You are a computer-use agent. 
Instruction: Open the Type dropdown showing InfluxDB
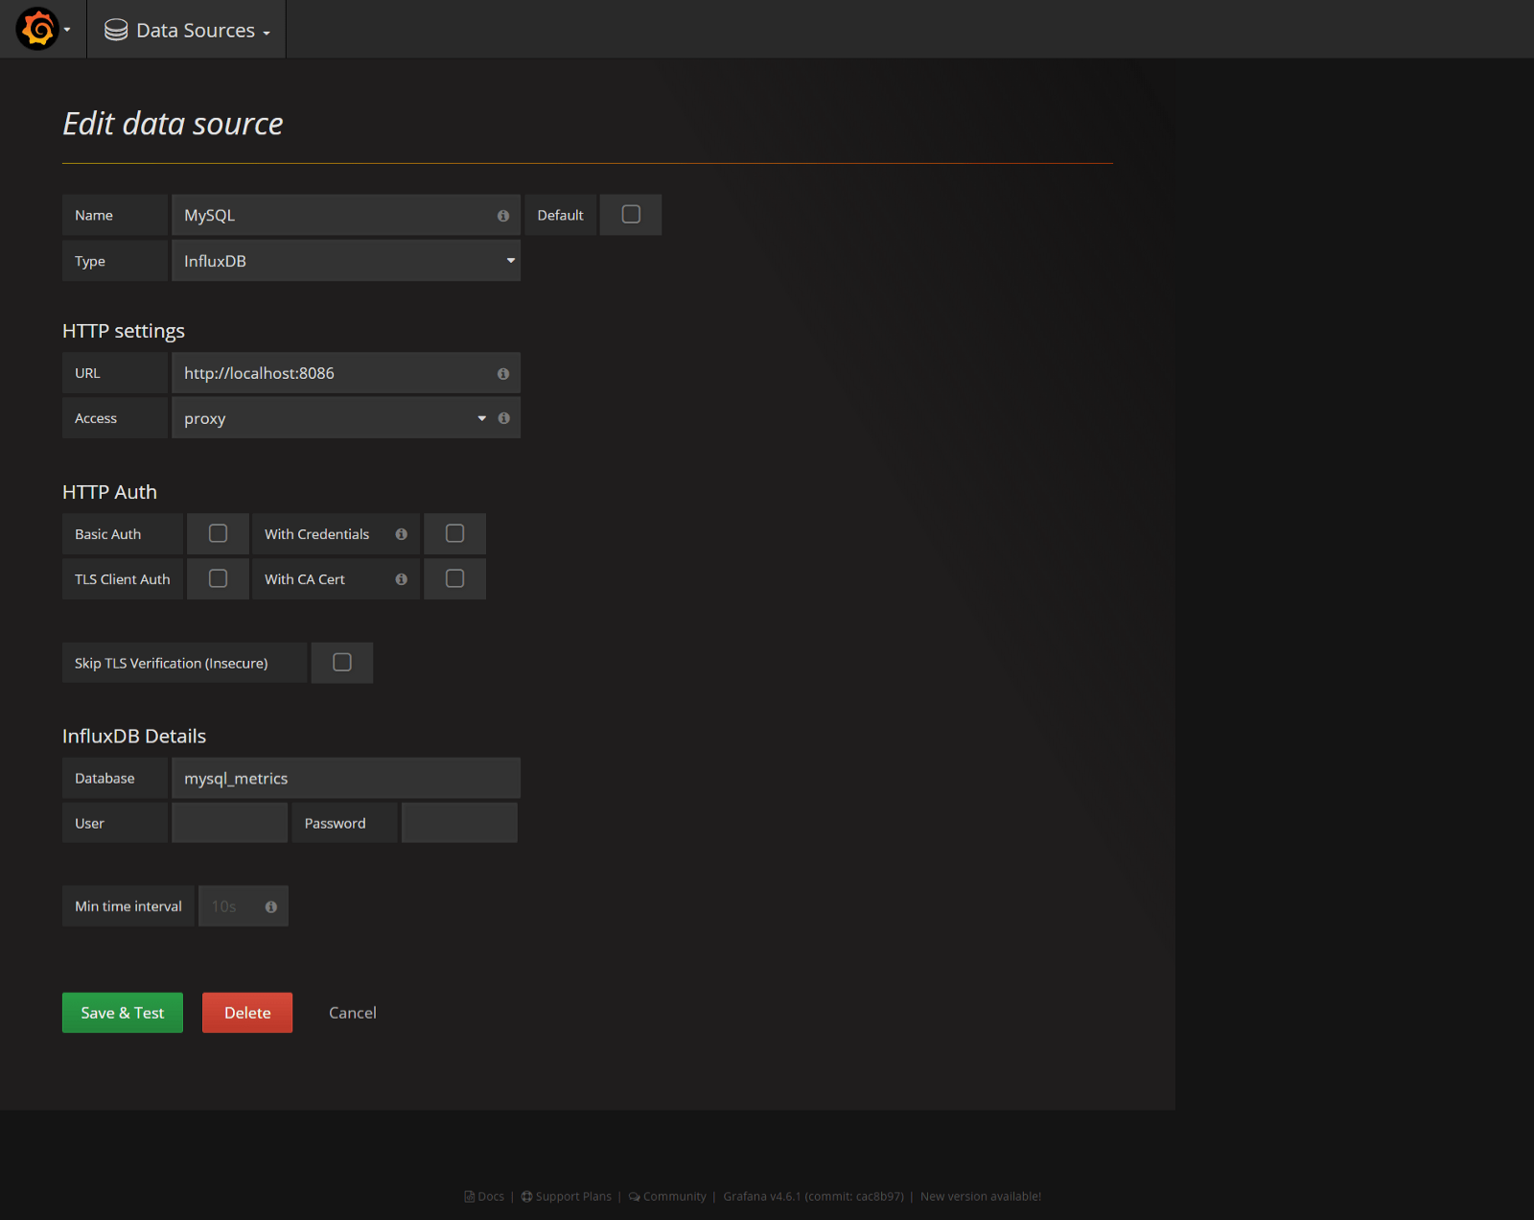(345, 261)
